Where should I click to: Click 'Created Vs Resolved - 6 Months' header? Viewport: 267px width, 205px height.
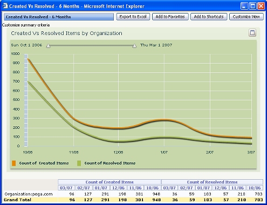pos(59,17)
